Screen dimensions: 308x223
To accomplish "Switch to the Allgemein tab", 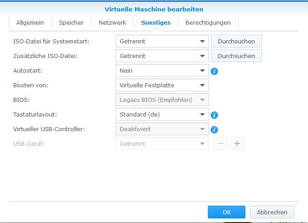I will 30,22.
